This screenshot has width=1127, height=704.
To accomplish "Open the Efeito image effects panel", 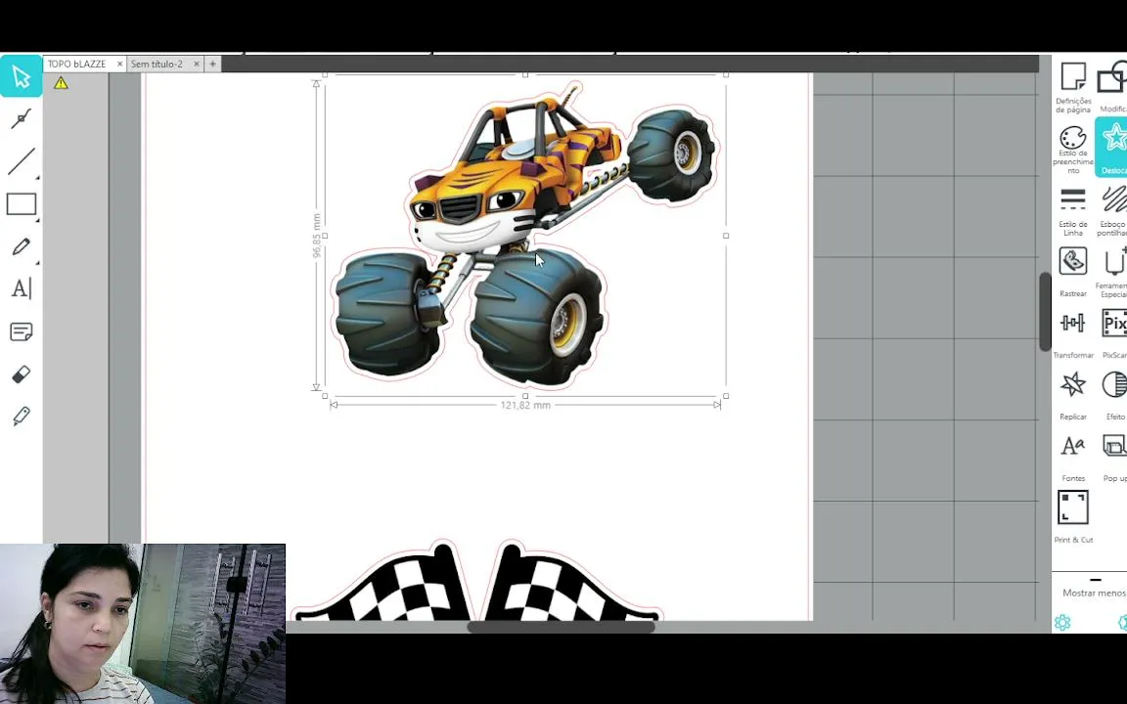I will [1114, 396].
